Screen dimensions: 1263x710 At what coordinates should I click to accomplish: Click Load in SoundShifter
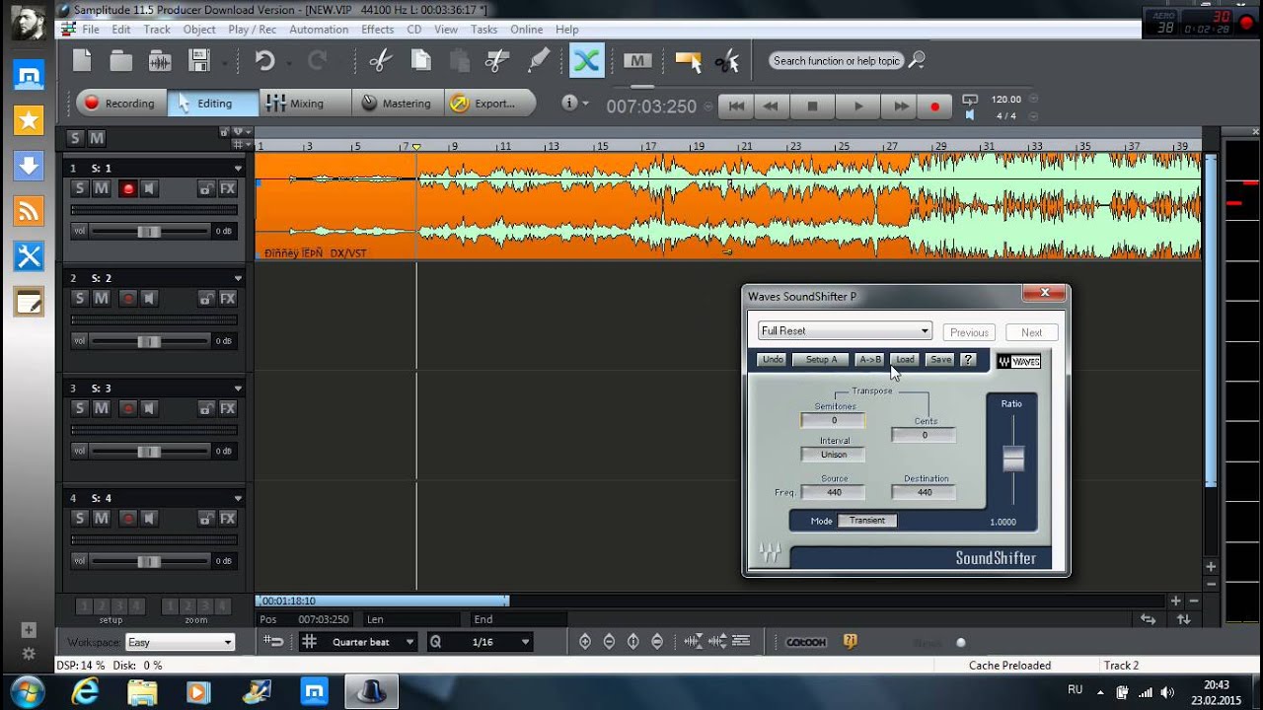click(905, 359)
